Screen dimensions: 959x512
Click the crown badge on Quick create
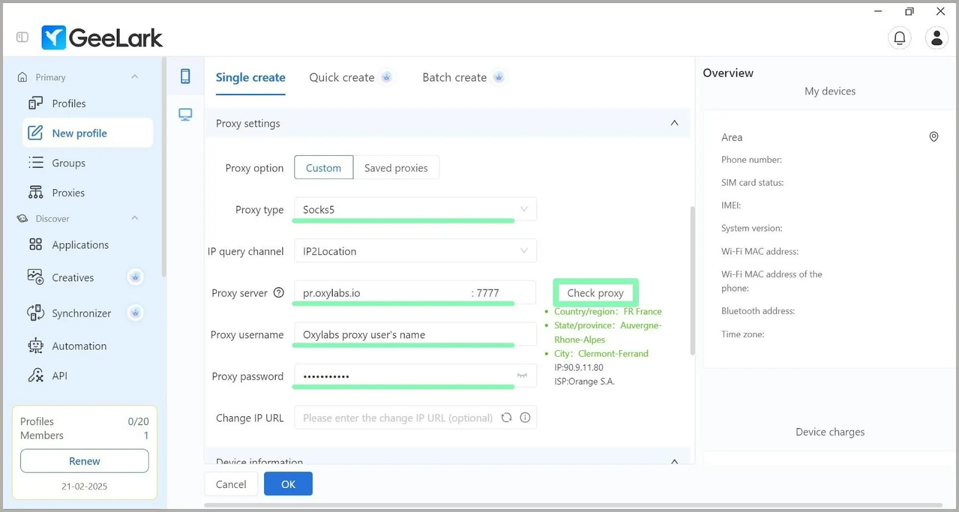click(x=387, y=77)
